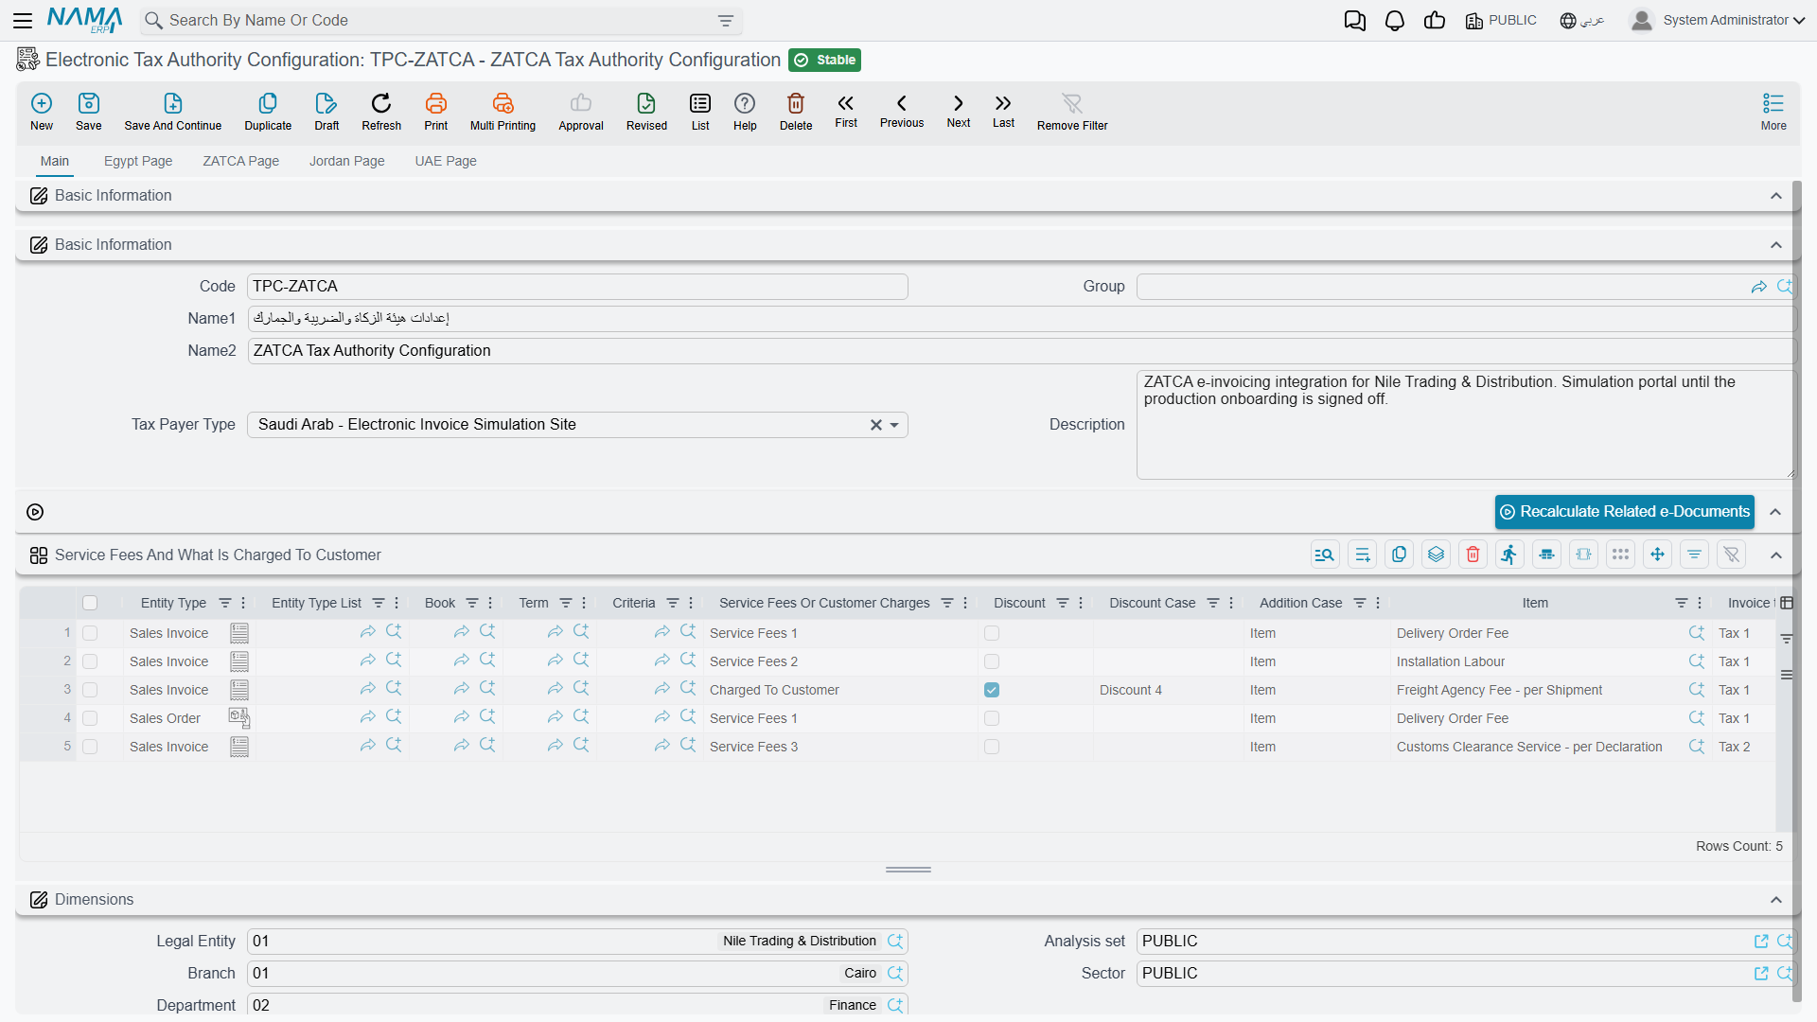Click the Draft toolbar icon
The width and height of the screenshot is (1817, 1022).
coord(326,111)
